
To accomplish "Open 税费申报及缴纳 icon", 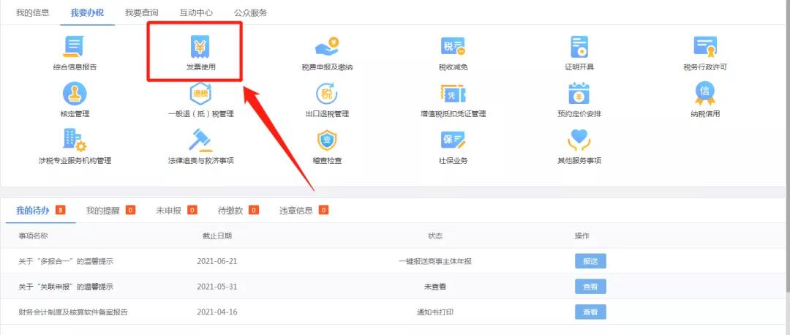I will pyautogui.click(x=327, y=48).
